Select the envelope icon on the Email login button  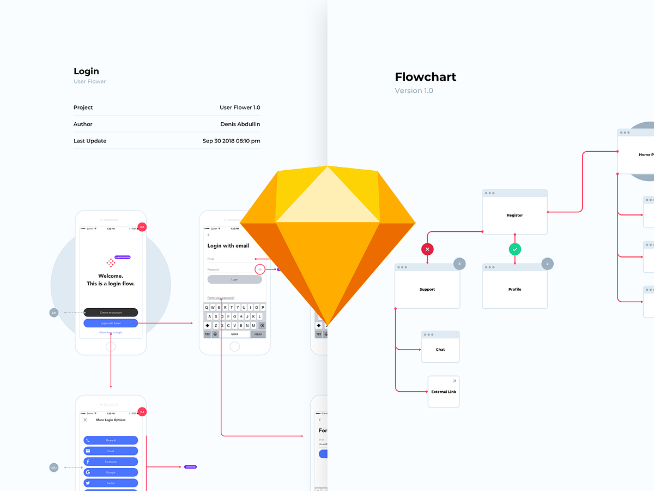coord(88,451)
